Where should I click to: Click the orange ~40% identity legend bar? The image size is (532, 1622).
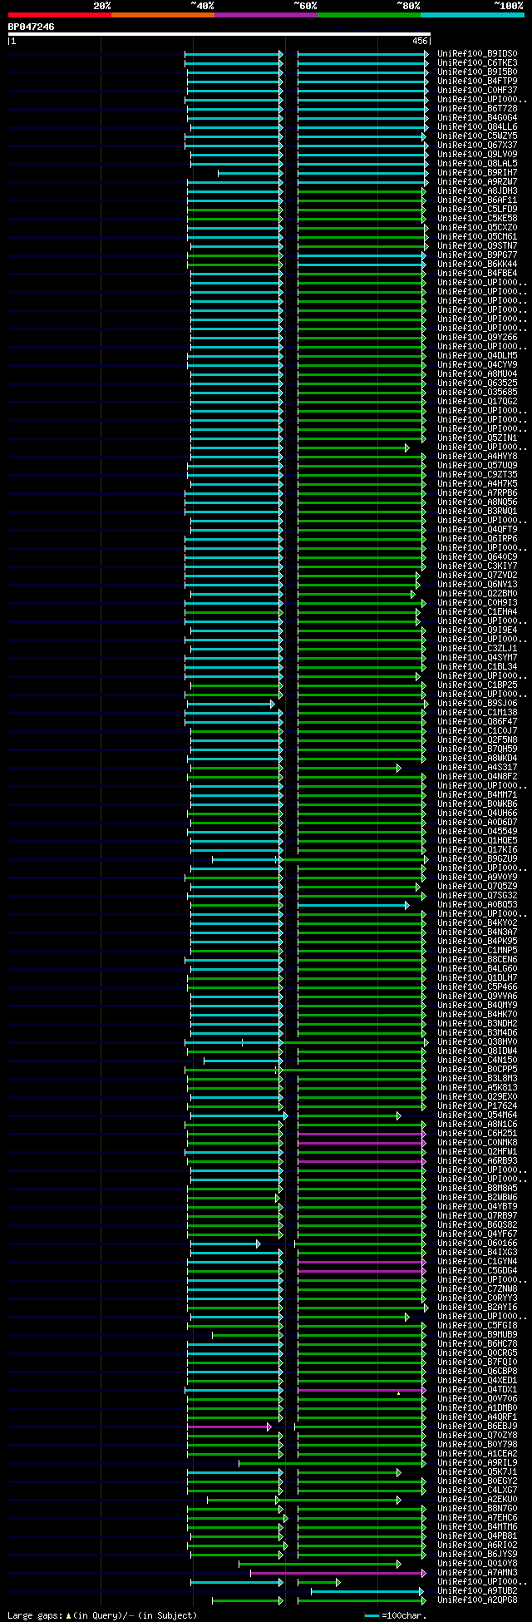tap(163, 15)
